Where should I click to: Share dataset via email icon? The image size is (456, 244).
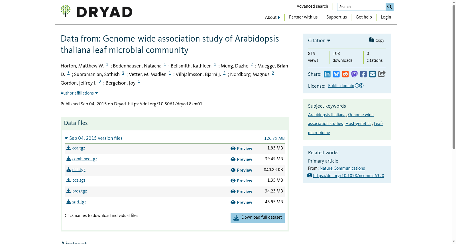click(372, 74)
